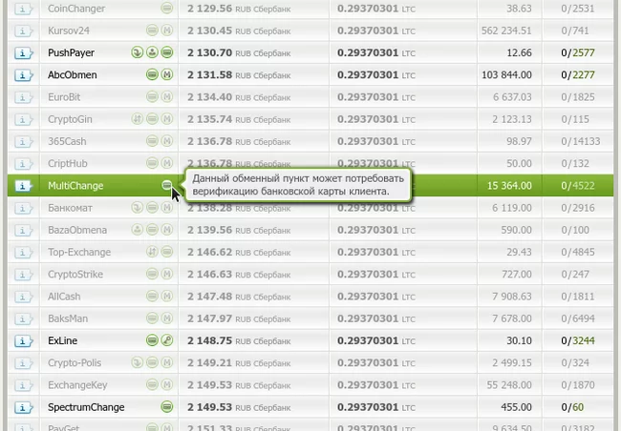The width and height of the screenshot is (621, 431).
Task: Open the Банкомат exchanger link
Action: [70, 208]
